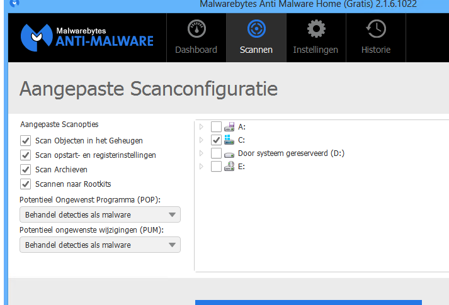Switch to the Dashboard tab label
Screen dimensions: 449x305
196,50
